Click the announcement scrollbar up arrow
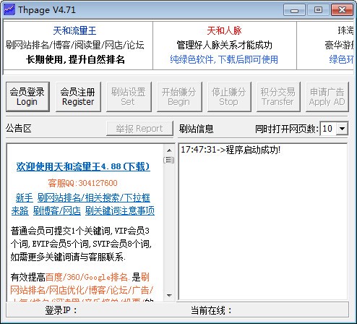 [x=169, y=150]
